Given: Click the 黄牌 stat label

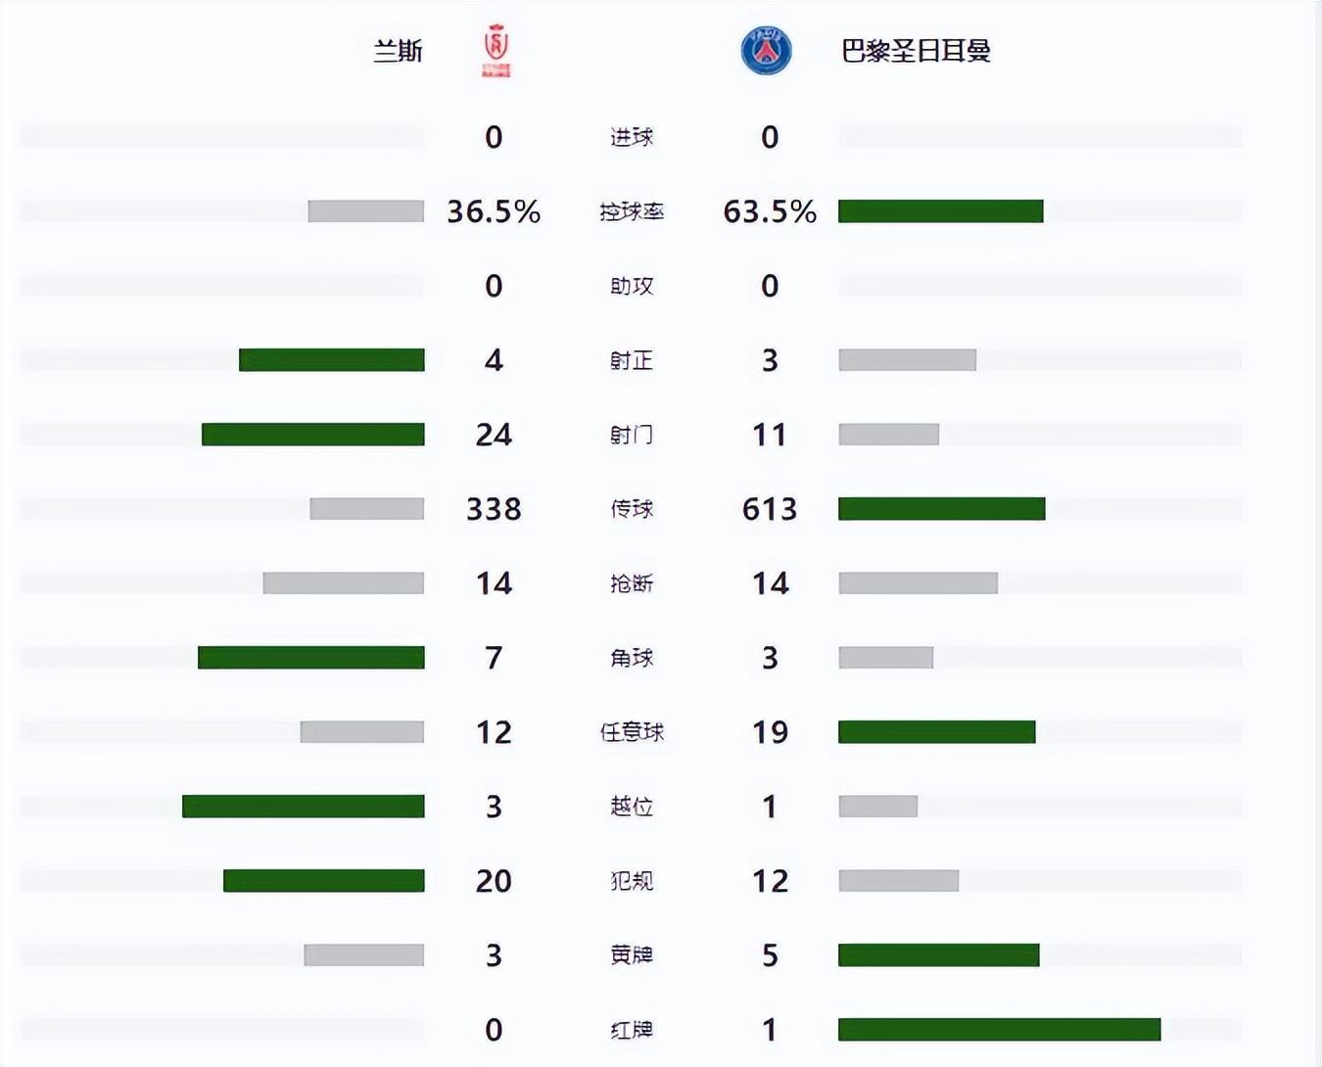Looking at the screenshot, I should click(632, 955).
